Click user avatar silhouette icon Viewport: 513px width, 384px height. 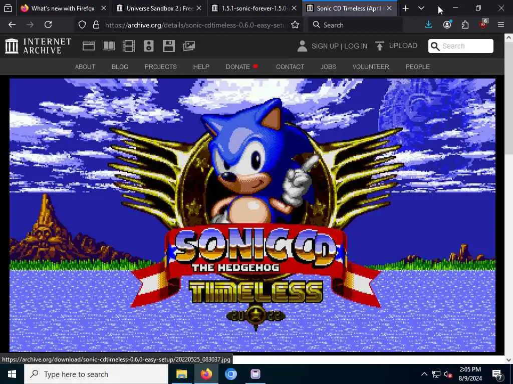click(302, 46)
